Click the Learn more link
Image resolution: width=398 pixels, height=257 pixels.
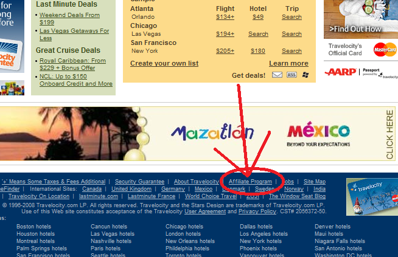point(288,63)
